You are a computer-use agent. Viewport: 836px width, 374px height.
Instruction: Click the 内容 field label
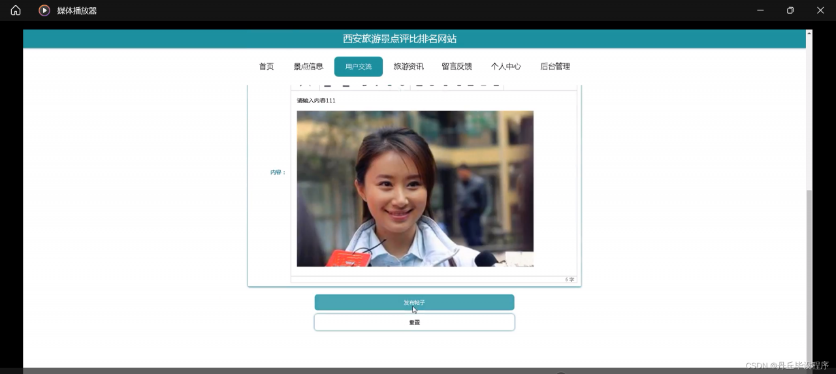pos(278,172)
